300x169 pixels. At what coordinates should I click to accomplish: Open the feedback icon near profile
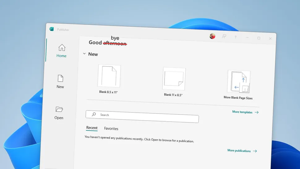[x=224, y=36]
